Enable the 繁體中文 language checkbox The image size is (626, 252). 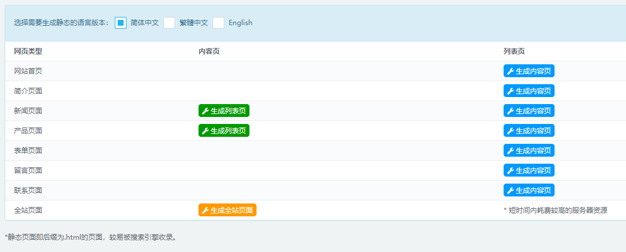(x=169, y=23)
